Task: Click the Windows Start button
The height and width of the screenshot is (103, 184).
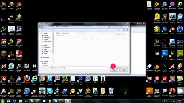Action: coord(2,101)
